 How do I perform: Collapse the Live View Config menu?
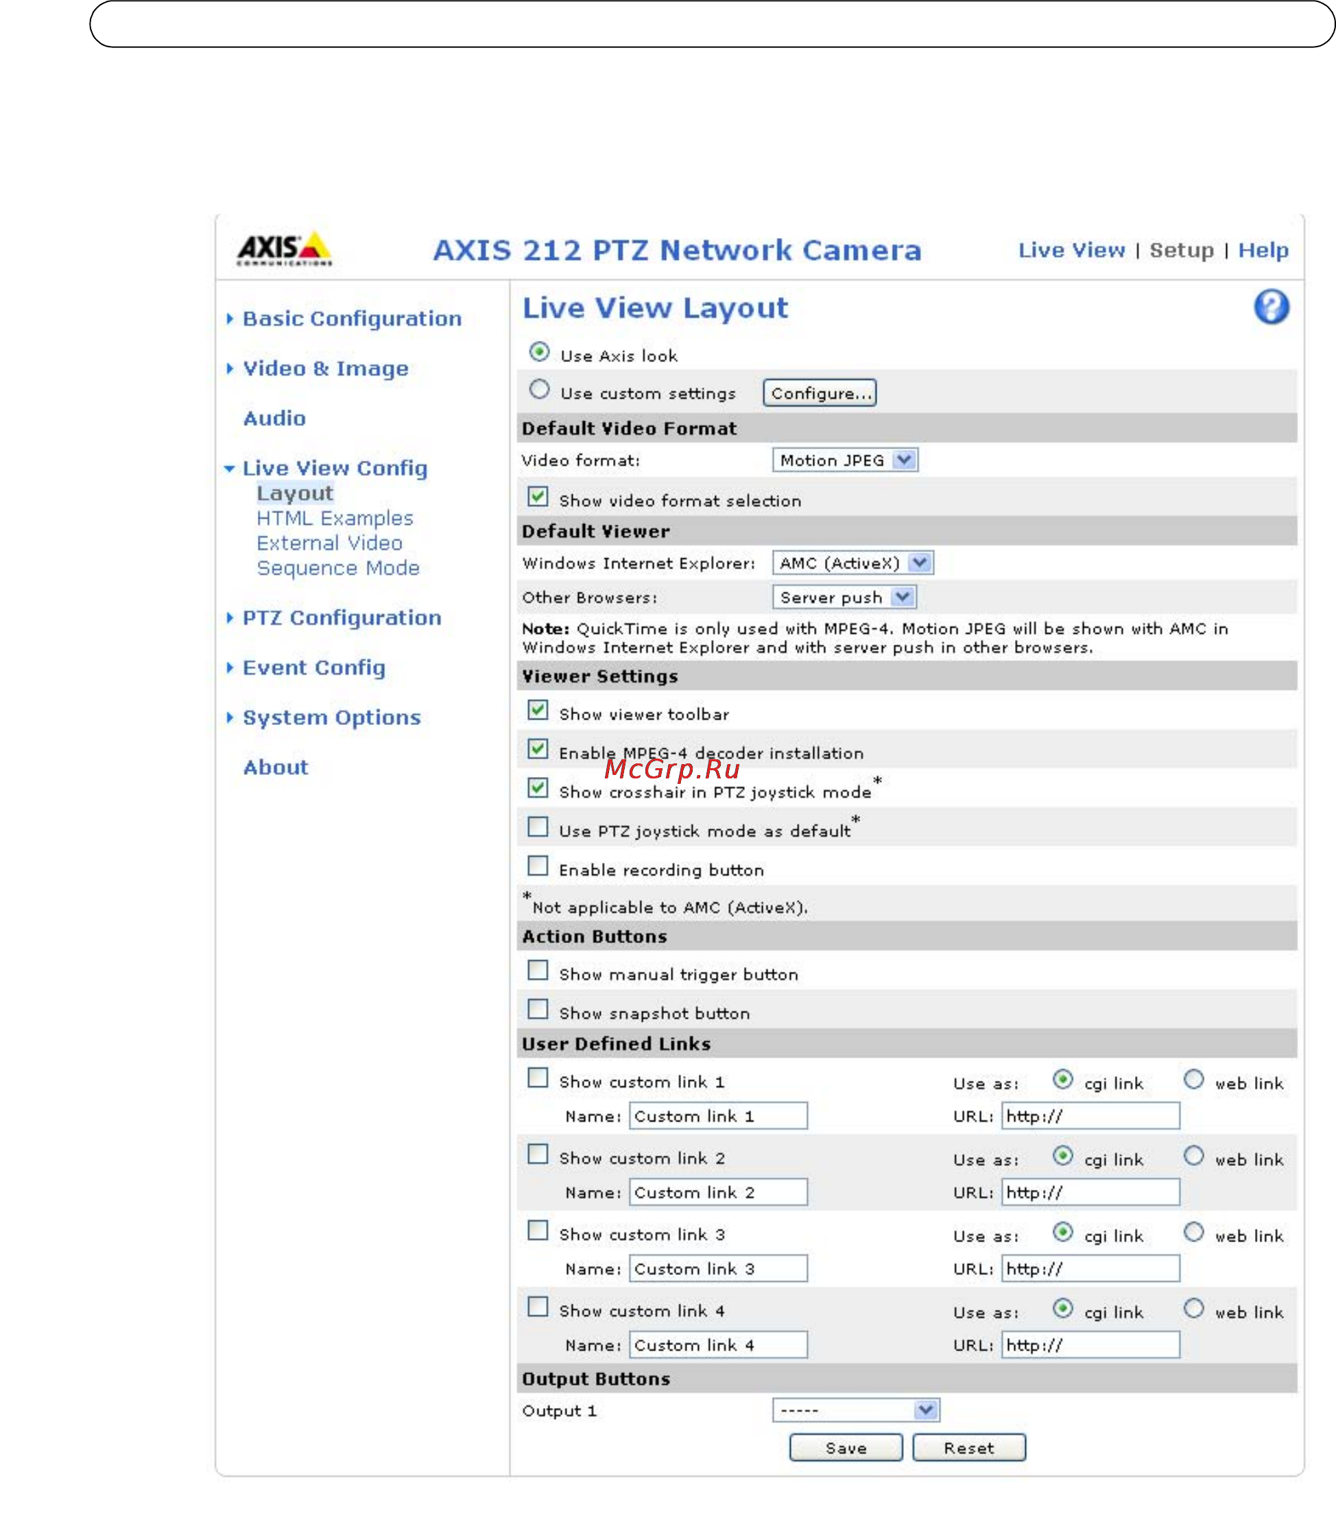pos(335,468)
